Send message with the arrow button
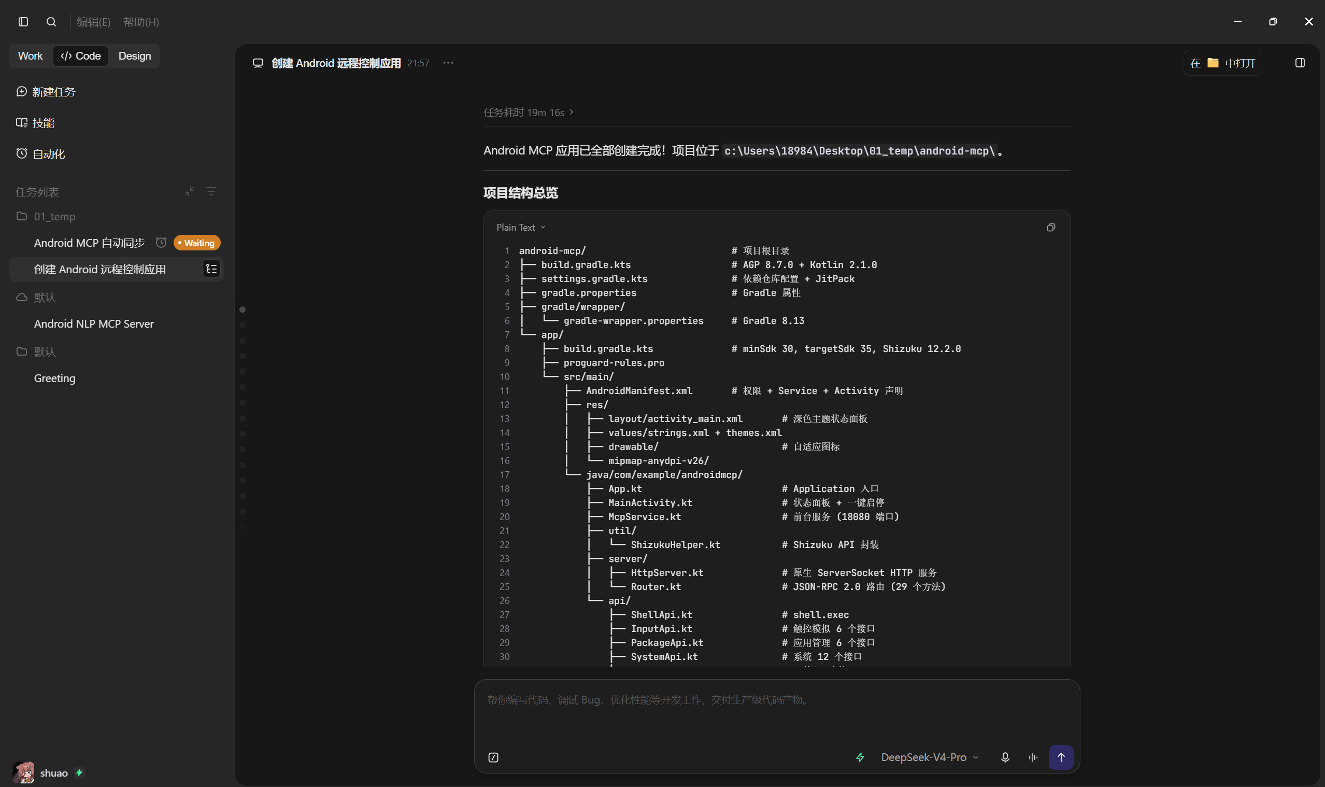This screenshot has width=1325, height=787. tap(1061, 757)
